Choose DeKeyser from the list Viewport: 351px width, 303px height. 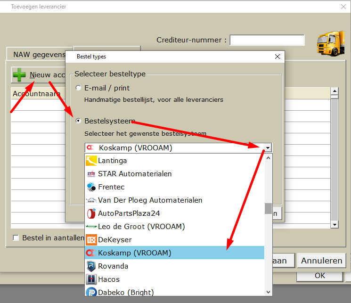175,240
